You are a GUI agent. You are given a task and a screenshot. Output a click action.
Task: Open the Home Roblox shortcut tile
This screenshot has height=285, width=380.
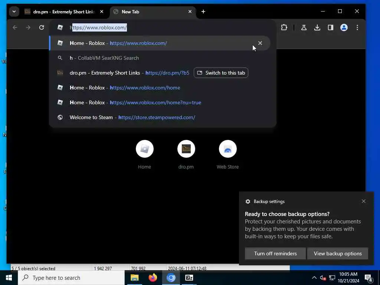click(145, 154)
